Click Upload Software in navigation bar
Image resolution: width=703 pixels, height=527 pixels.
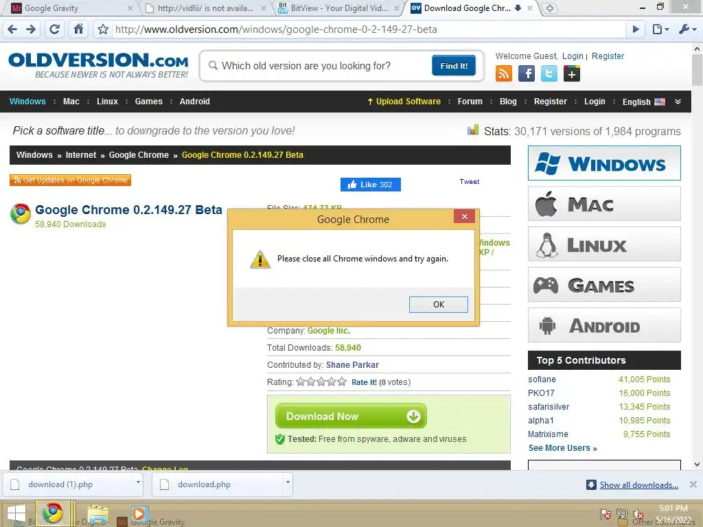[x=404, y=102]
